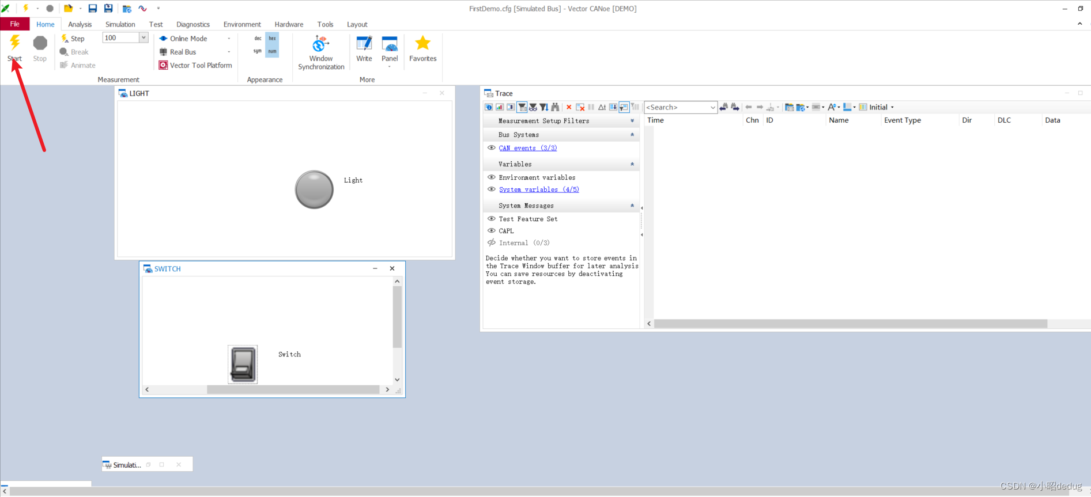Click the first blue info icon in Trace toolbar

[x=489, y=107]
